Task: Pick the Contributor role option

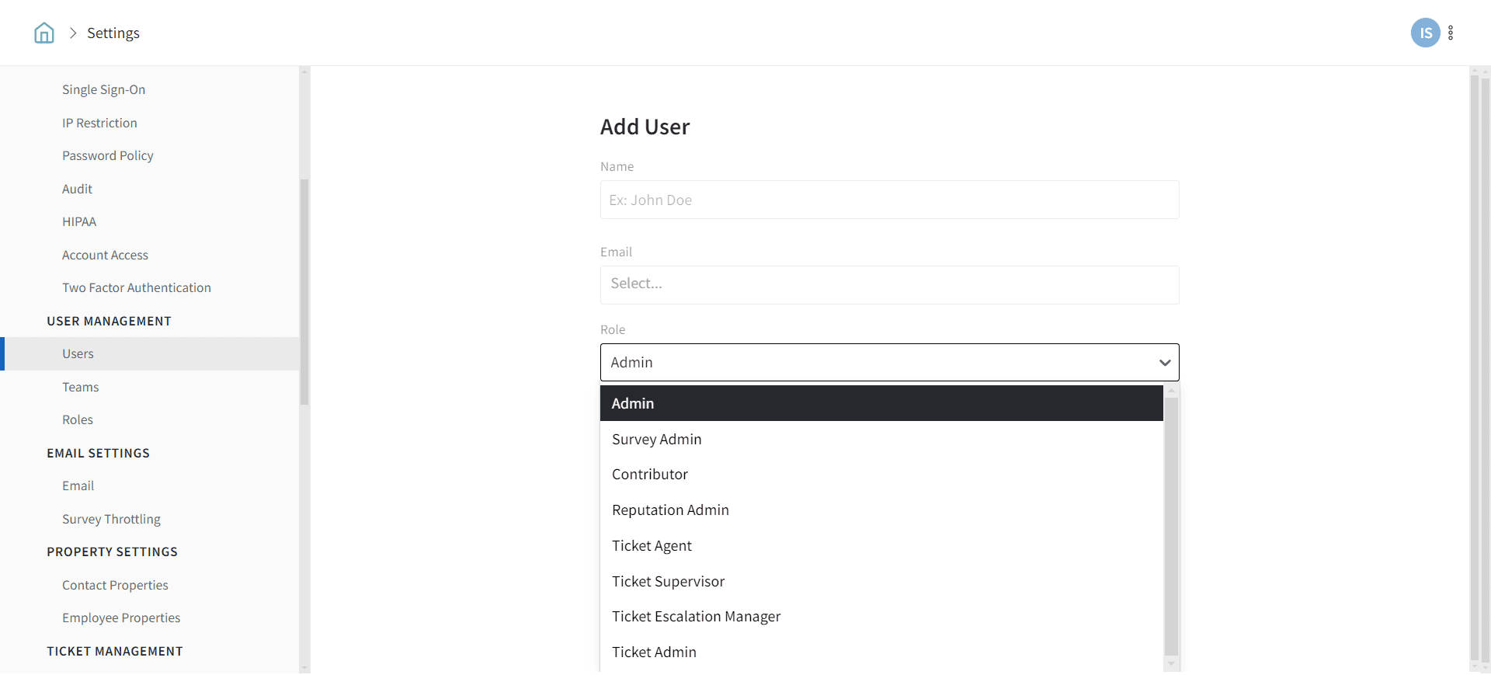Action: pyautogui.click(x=649, y=475)
